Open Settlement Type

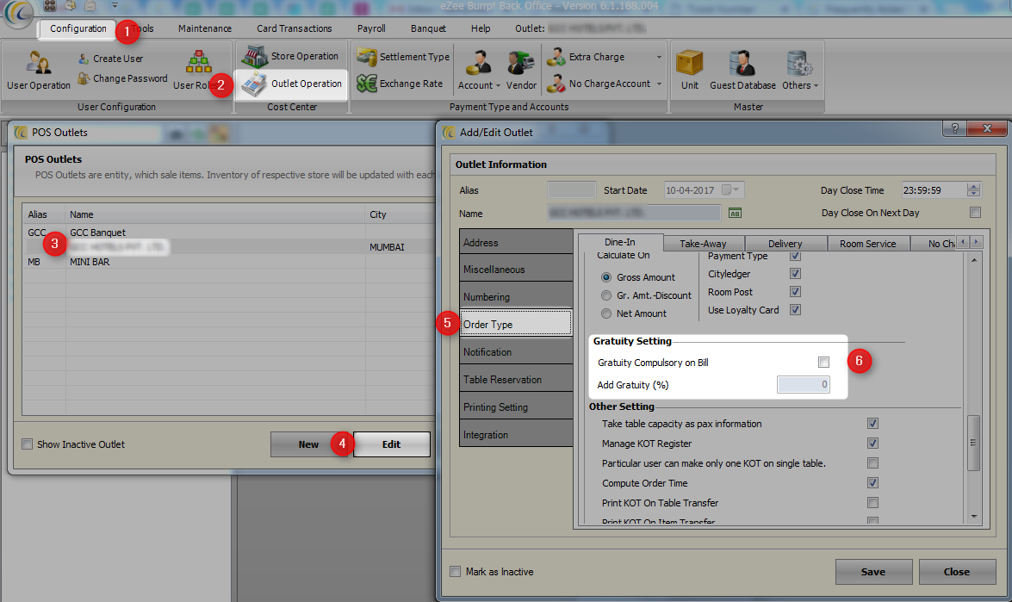(x=403, y=57)
